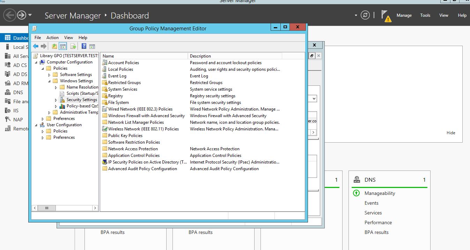The height and width of the screenshot is (250, 470).
Task: Click the Server Manager refresh icon
Action: click(x=365, y=15)
